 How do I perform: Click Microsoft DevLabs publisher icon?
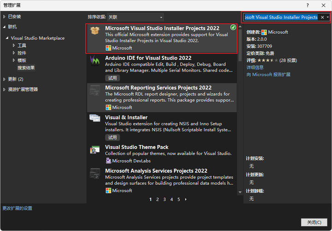(x=108, y=161)
